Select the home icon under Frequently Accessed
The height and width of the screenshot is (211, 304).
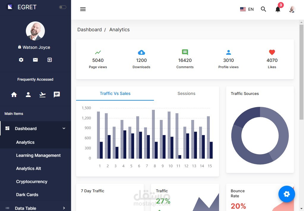14,95
